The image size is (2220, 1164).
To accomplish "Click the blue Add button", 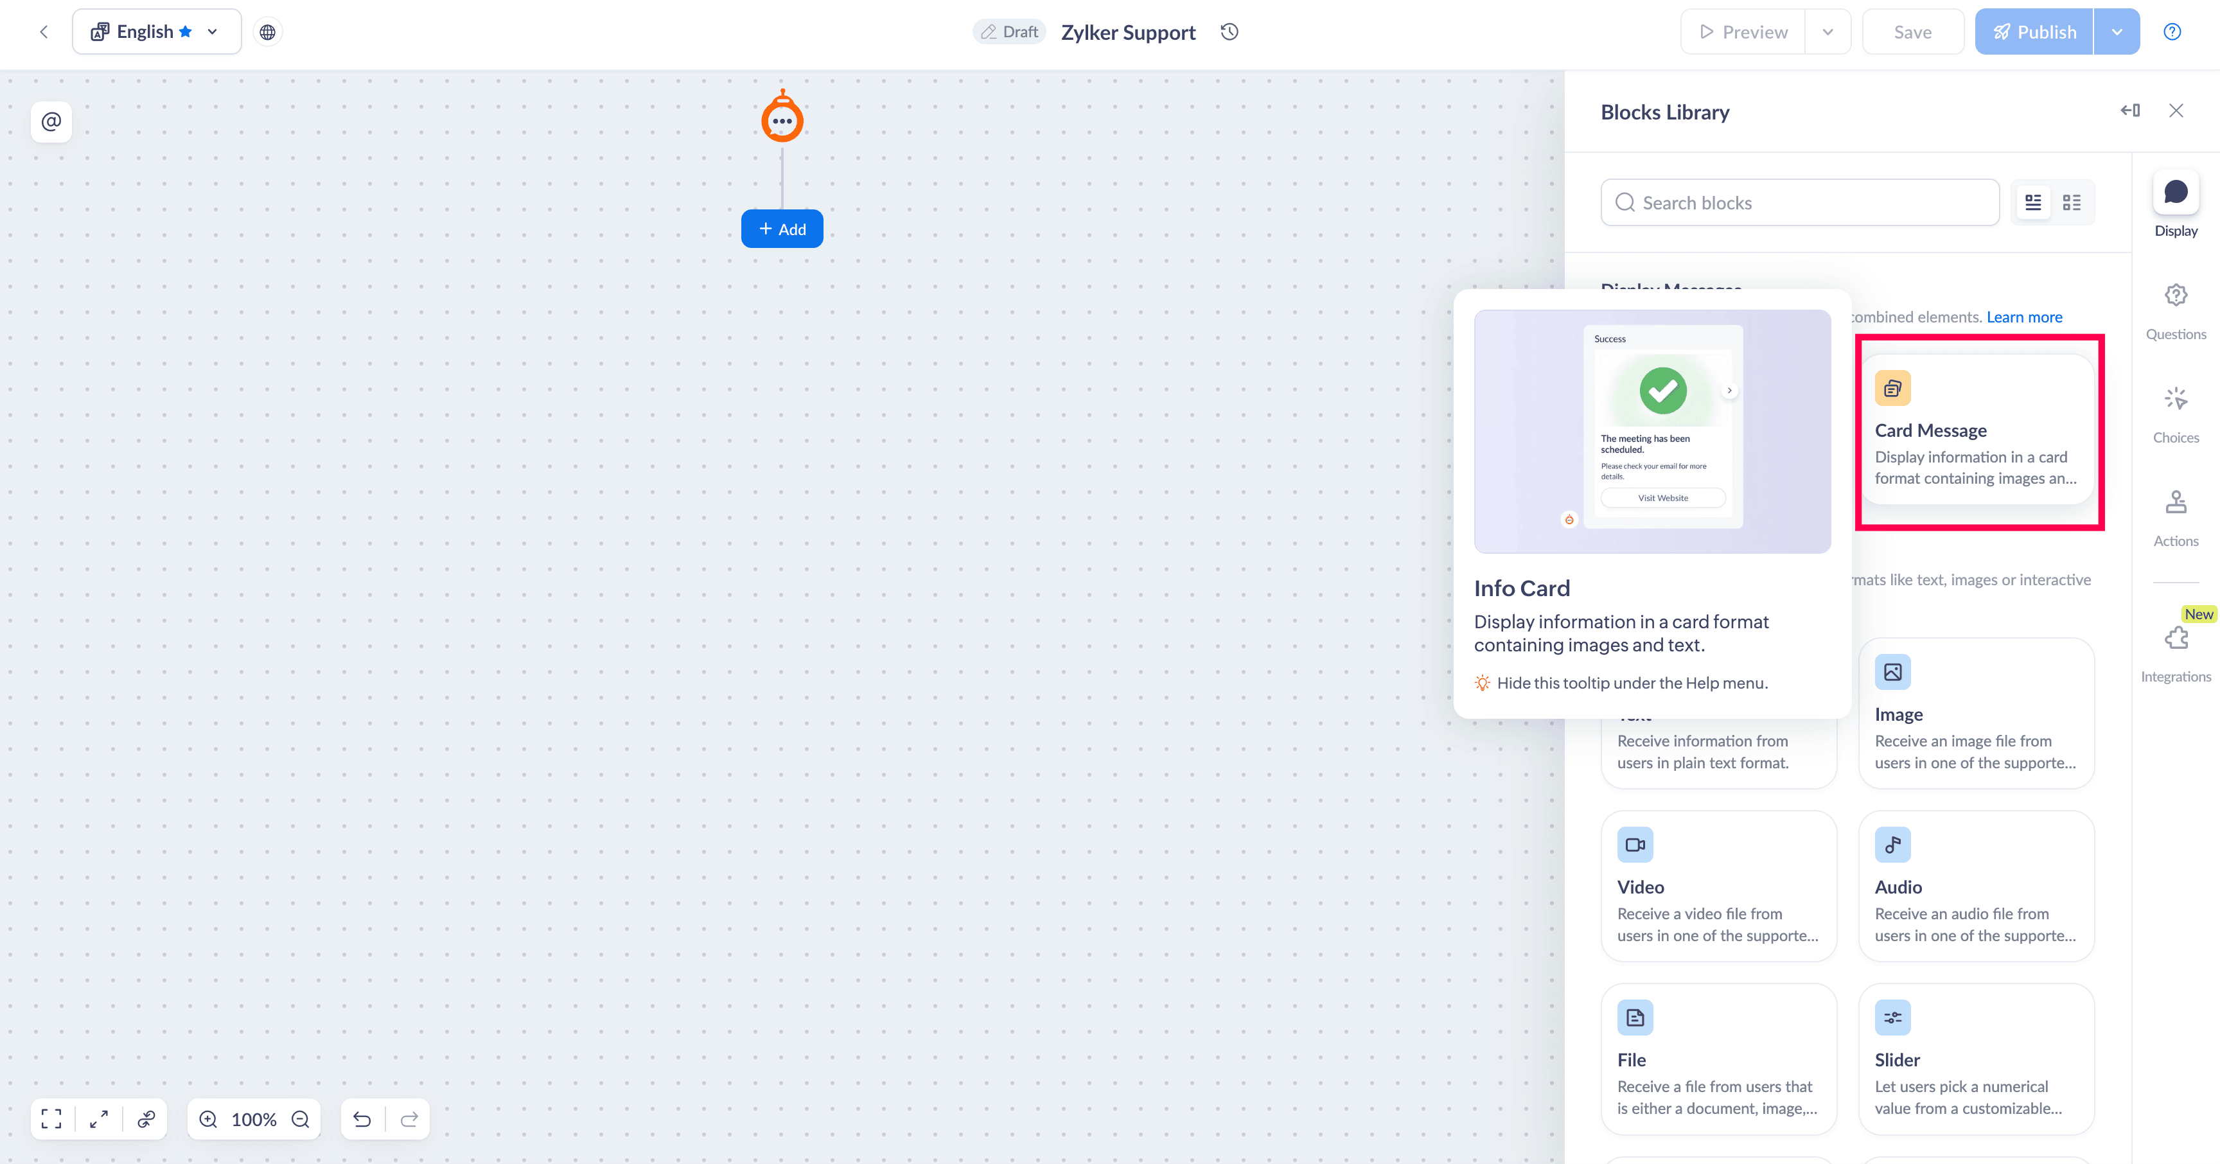I will pyautogui.click(x=782, y=228).
